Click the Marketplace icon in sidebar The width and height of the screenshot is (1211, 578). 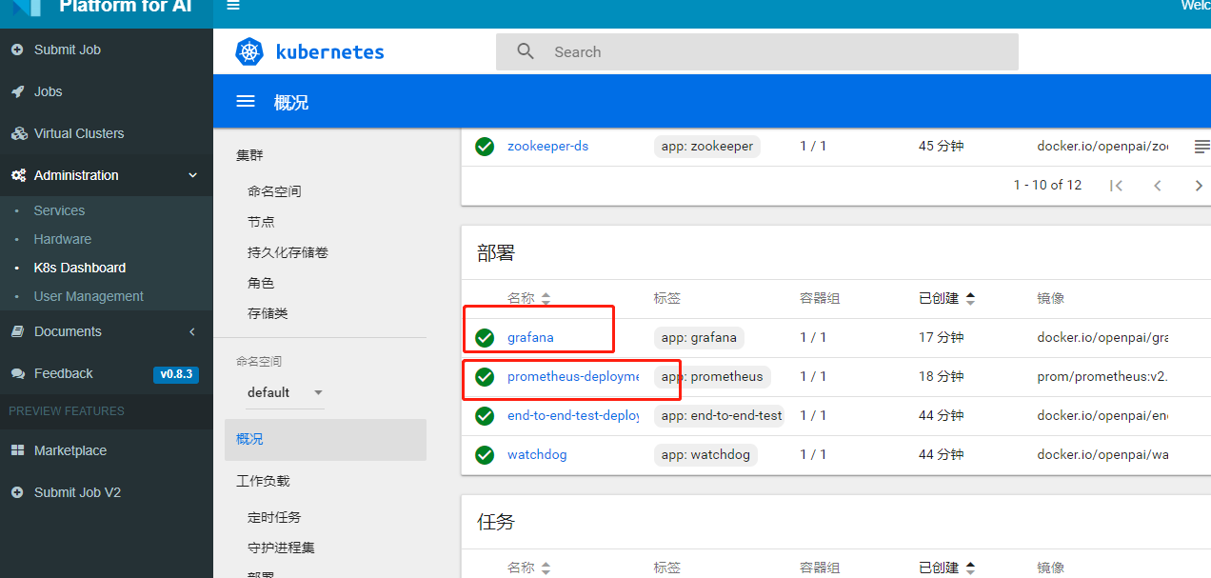tap(19, 450)
